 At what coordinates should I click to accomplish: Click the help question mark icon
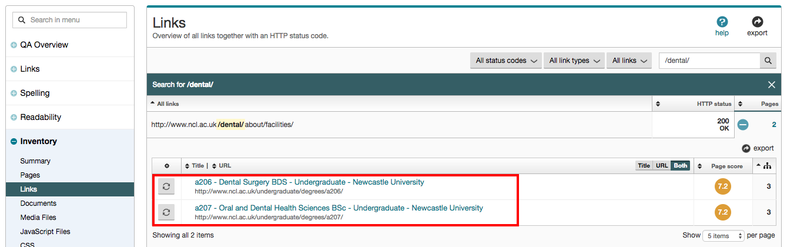tap(722, 22)
